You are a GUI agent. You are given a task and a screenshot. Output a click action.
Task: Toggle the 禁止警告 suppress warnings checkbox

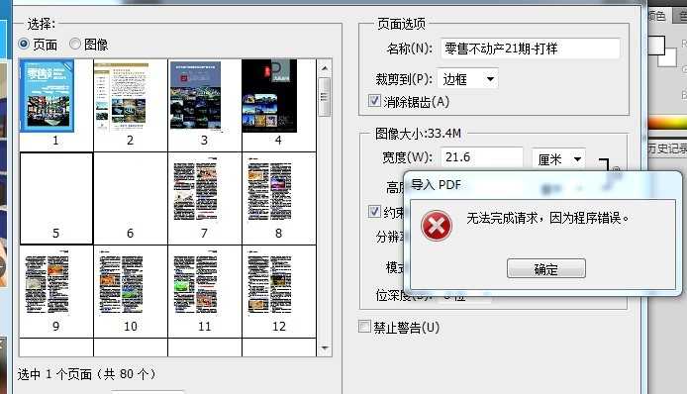click(364, 326)
